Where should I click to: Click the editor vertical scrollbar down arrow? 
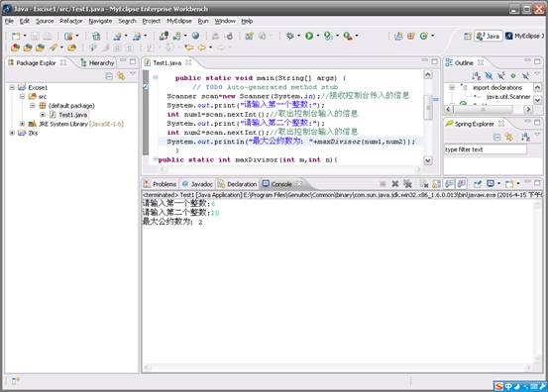tap(428, 160)
